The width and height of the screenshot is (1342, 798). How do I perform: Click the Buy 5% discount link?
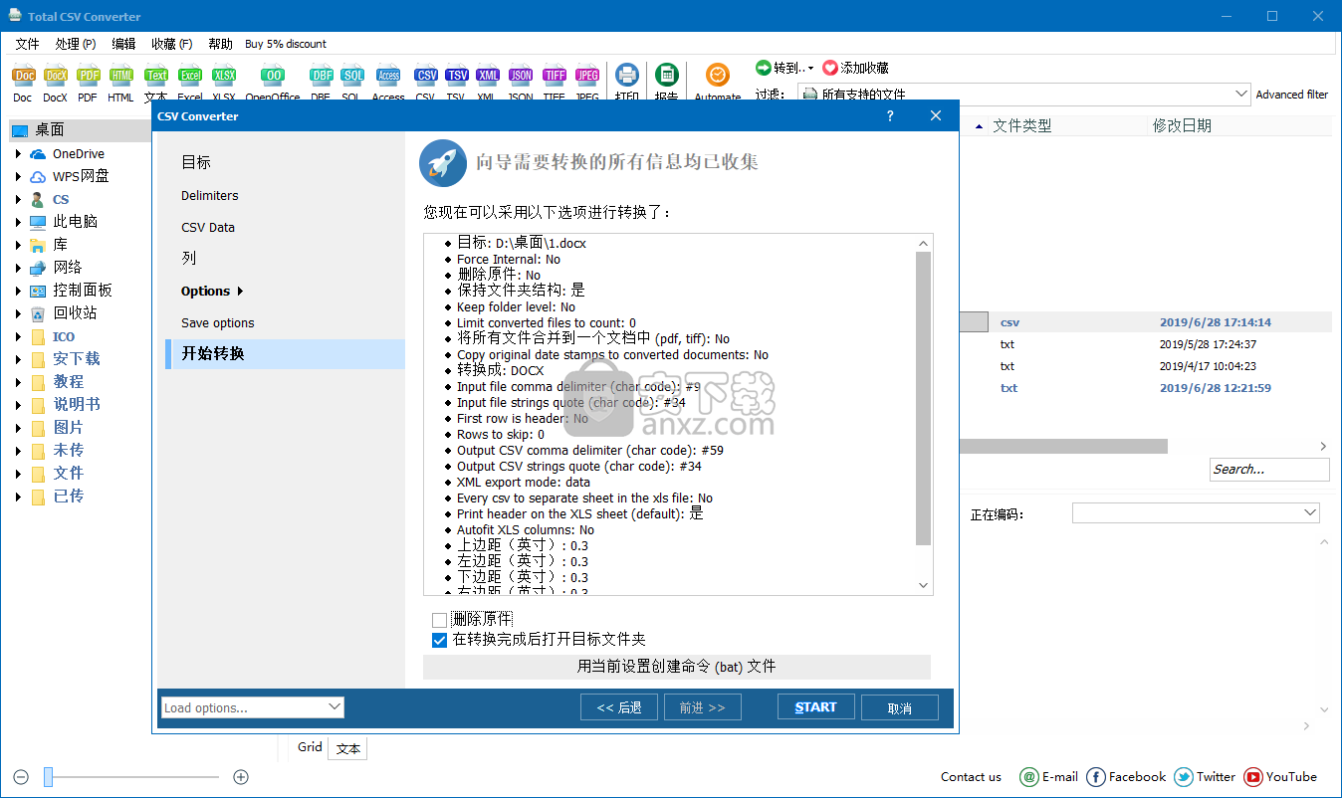pos(286,44)
